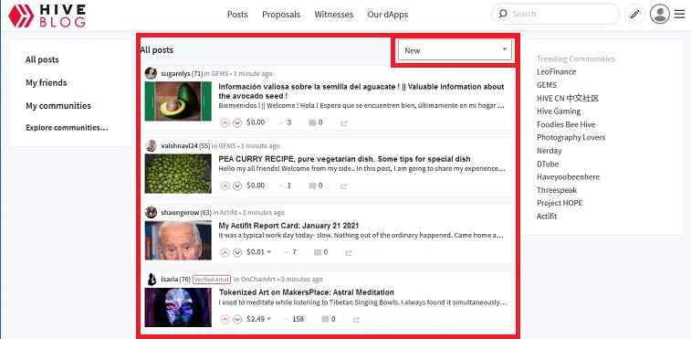The image size is (691, 339).
Task: Open the compose post pencil icon
Action: coord(634,14)
